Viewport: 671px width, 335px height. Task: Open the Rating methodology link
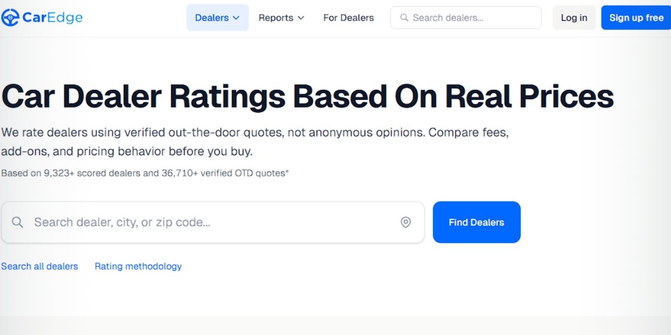(138, 266)
